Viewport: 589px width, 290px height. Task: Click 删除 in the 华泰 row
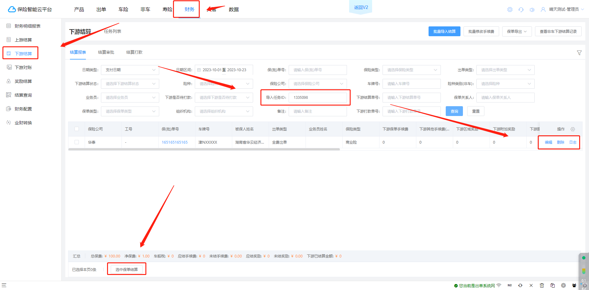coord(561,142)
